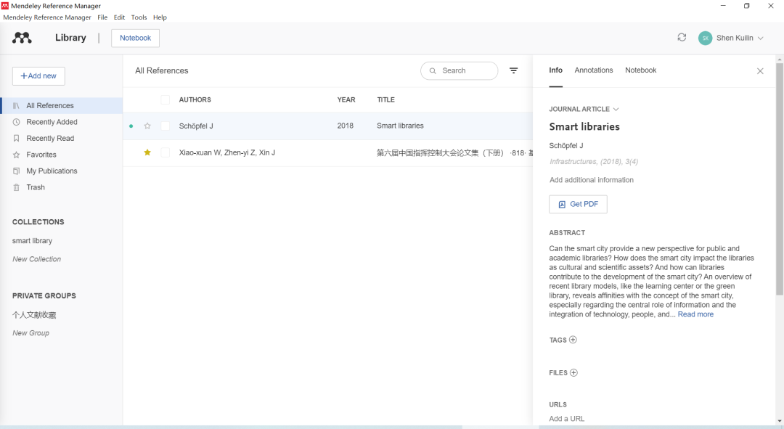Viewport: 784px width, 429px height.
Task: Check the Schöpfel J row checkbox
Action: click(165, 126)
